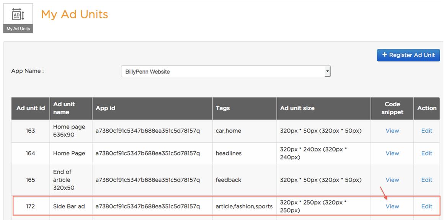The height and width of the screenshot is (221, 444).
Task: View code snippet for Side Bar ad
Action: tap(392, 206)
